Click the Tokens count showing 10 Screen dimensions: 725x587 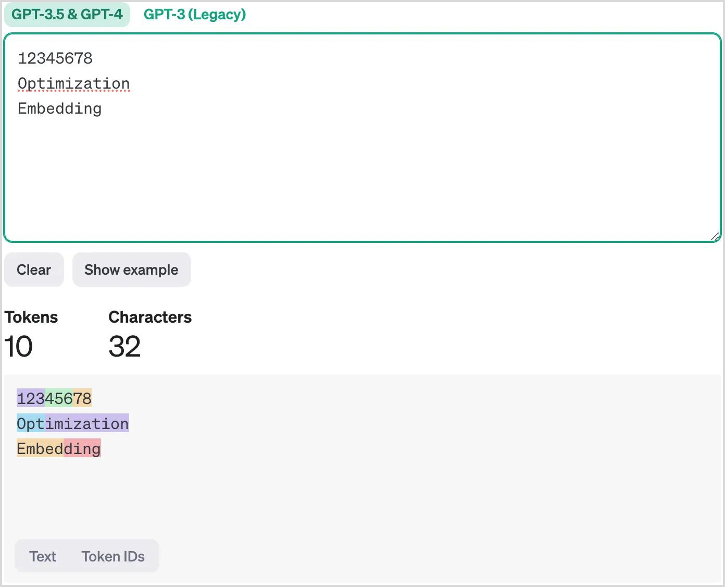pyautogui.click(x=18, y=346)
